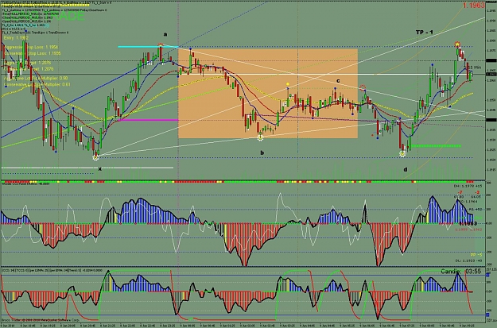The width and height of the screenshot is (497, 328).
Task: Click the swing point label "c"
Action: (338, 81)
